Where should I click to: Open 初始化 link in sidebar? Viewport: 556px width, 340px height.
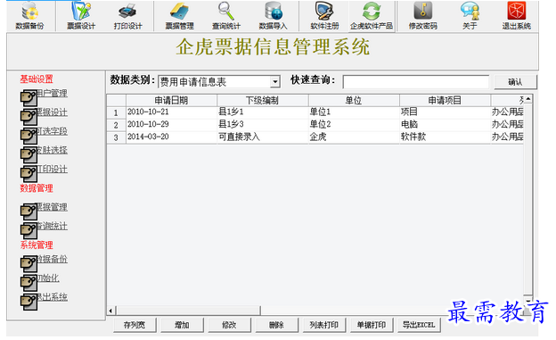pos(48,278)
